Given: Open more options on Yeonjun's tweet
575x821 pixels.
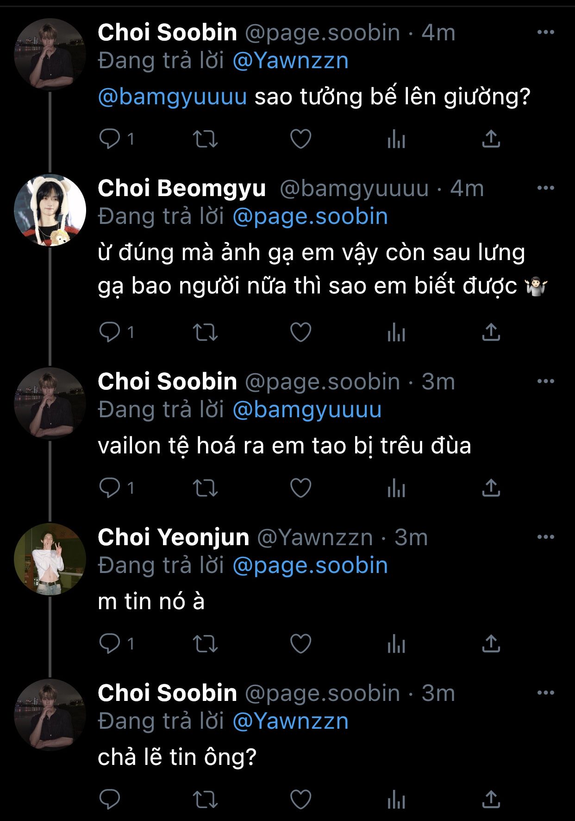Looking at the screenshot, I should pos(546,537).
